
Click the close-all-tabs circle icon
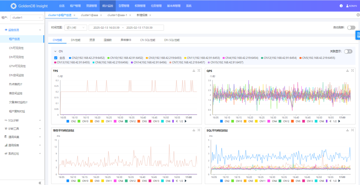point(358,15)
